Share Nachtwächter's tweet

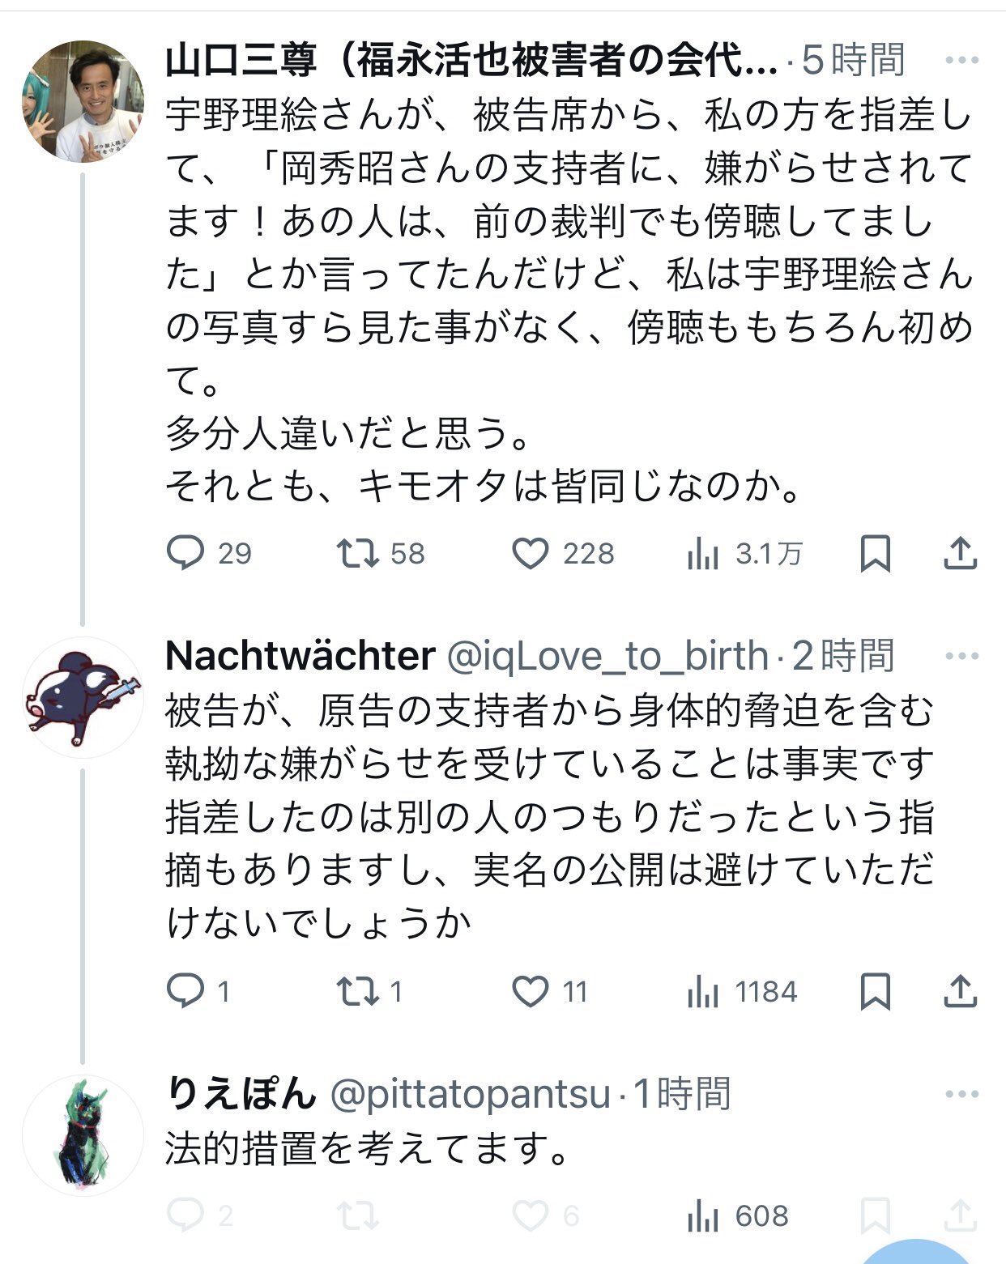coord(961,991)
